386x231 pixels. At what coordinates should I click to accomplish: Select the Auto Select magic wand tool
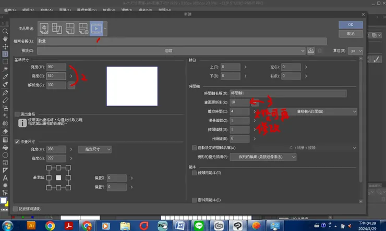click(x=5, y=69)
